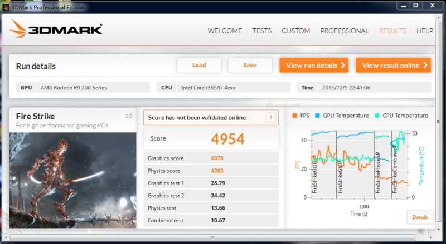Viewport: 446px width, 244px height.
Task: Click the overall score 4954
Action: (x=227, y=139)
